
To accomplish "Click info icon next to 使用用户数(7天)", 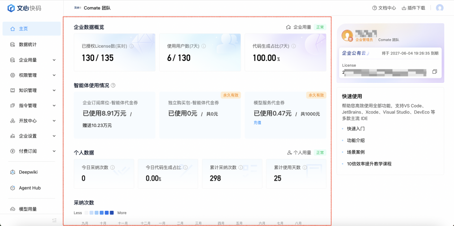I will tap(203, 46).
